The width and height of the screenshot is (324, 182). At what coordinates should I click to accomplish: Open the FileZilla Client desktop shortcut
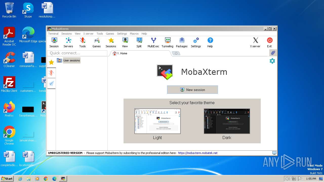click(9, 84)
